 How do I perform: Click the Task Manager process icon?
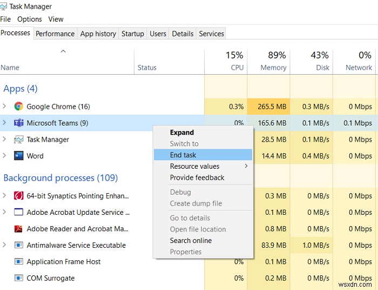(x=19, y=140)
